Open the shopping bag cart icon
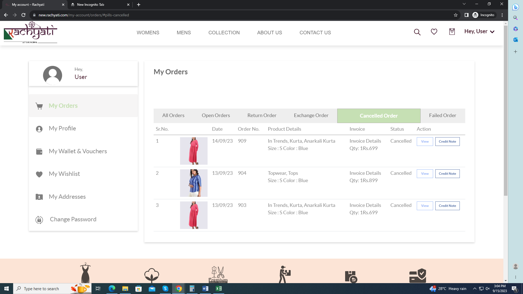This screenshot has height=294, width=523. coord(452,32)
